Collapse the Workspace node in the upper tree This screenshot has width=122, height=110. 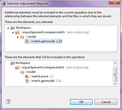[x=8, y=28]
